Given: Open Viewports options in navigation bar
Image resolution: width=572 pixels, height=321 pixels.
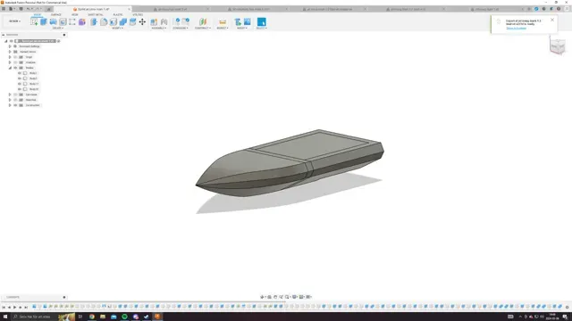Looking at the screenshot, I should point(308,297).
